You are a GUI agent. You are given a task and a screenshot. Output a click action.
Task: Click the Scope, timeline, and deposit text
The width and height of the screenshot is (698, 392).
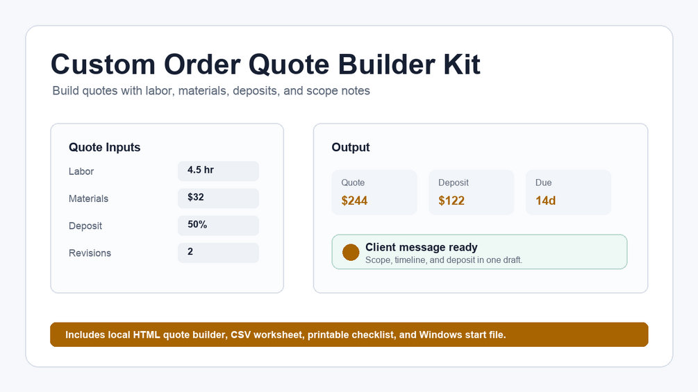click(444, 260)
